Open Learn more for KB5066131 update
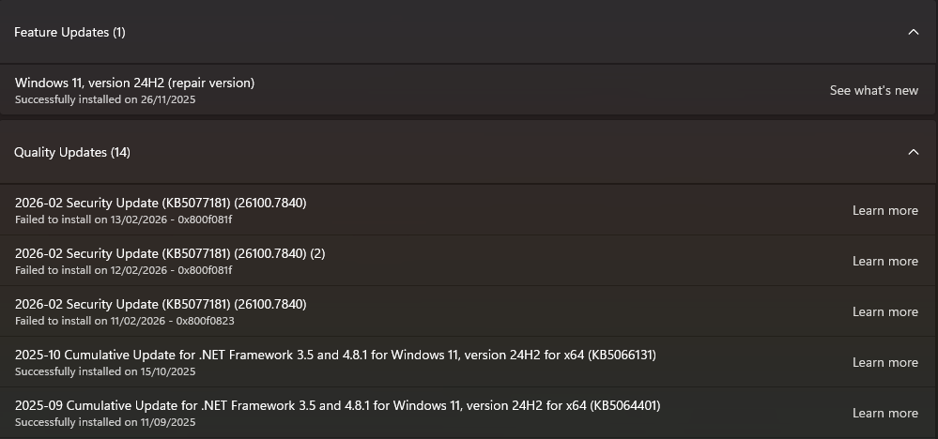This screenshot has height=439, width=938. 884,362
